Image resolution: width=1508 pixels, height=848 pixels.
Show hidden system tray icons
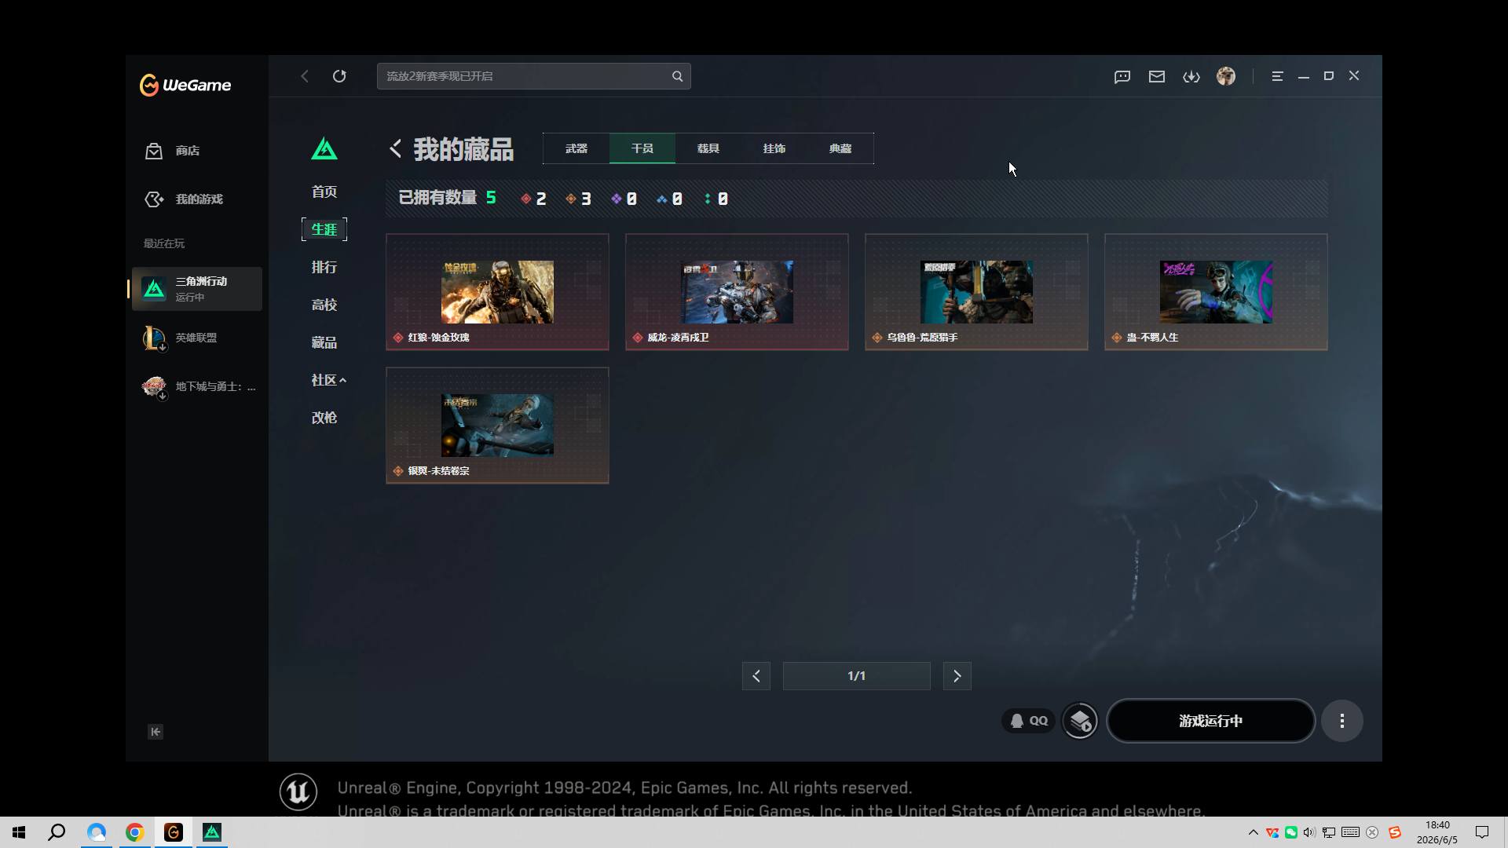point(1254,832)
